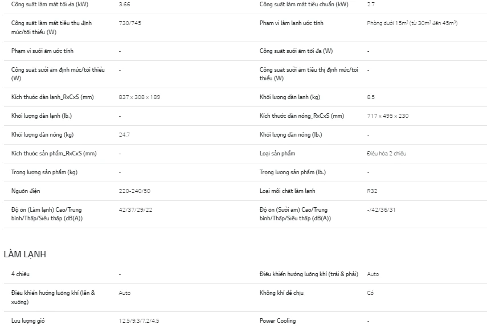Click the 'Loại sản phẩm' label
Viewport: 487px width, 329px height.
pyautogui.click(x=277, y=154)
